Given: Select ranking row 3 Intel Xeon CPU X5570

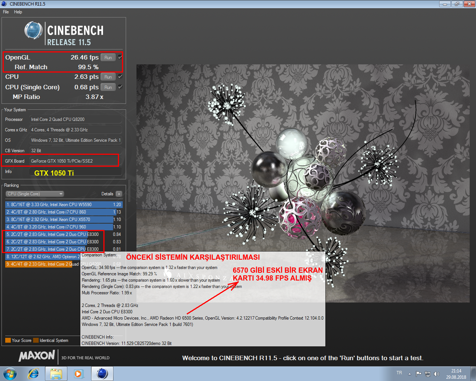Looking at the screenshot, I should (64, 220).
